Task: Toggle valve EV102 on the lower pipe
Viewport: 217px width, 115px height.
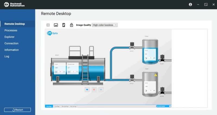Action: pyautogui.click(x=132, y=78)
